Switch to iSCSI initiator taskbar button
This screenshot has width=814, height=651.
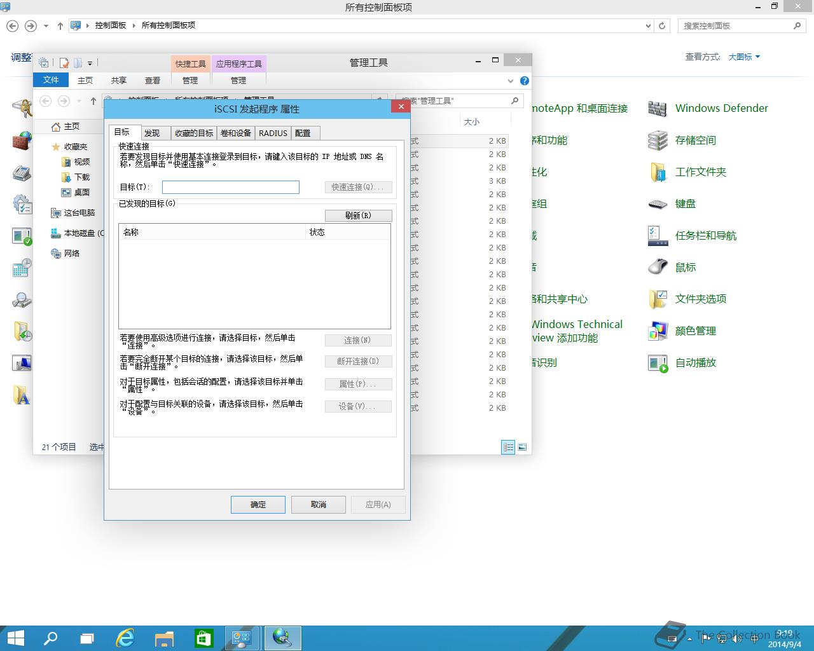282,638
